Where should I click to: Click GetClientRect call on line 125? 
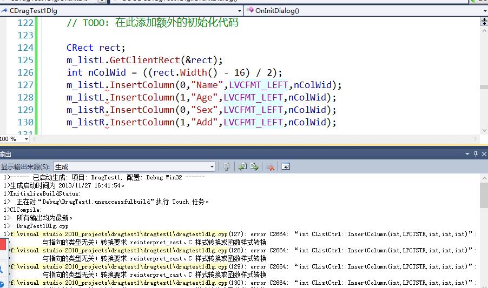click(x=144, y=60)
